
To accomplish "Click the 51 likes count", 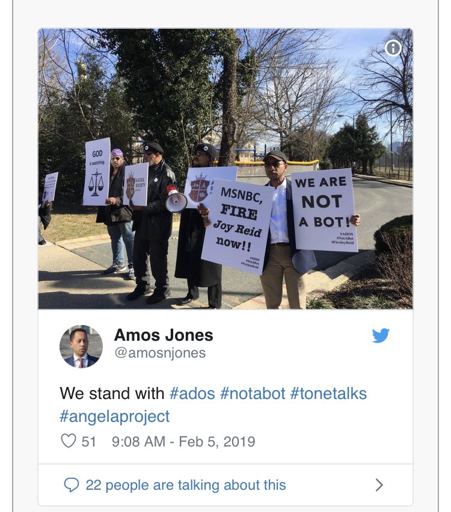I will [x=88, y=442].
